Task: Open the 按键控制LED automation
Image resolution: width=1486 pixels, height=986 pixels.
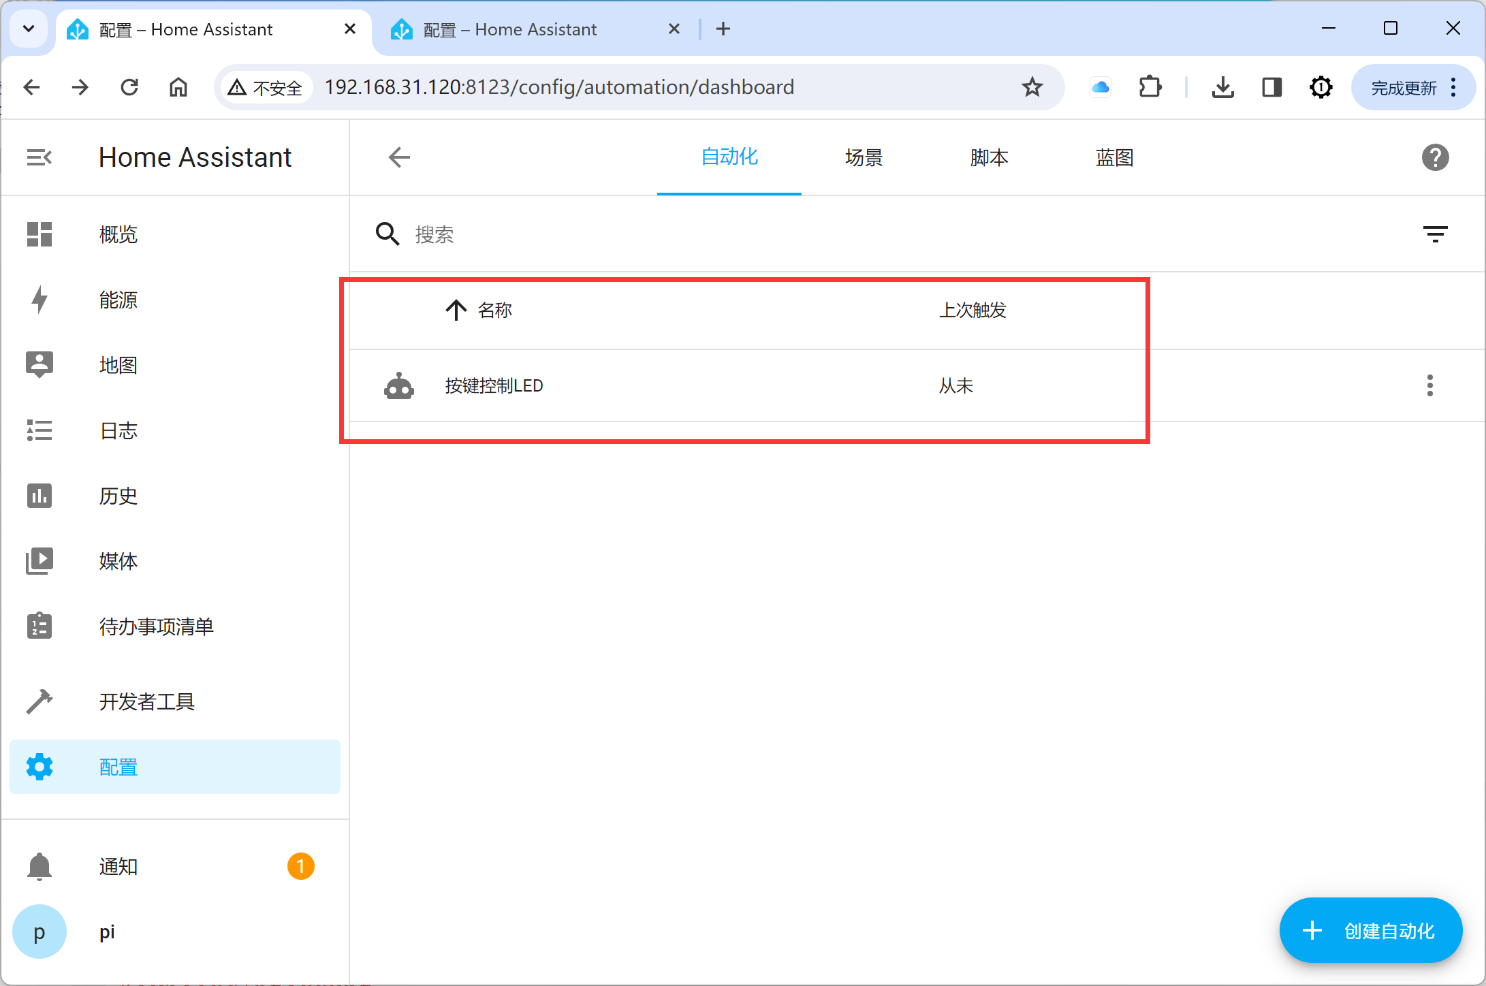Action: pos(494,385)
